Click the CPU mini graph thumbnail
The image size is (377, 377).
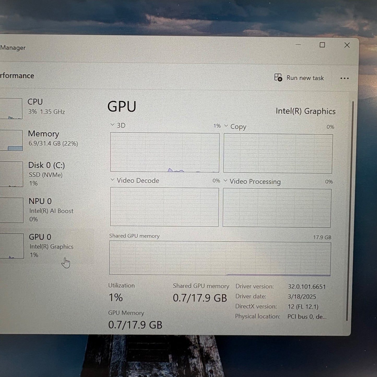(10, 108)
